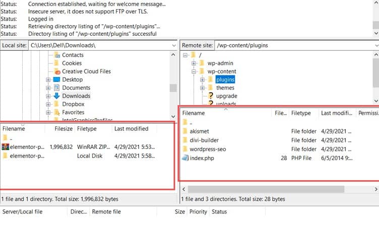
Task: Collapse the wp-content remote folder
Action: (x=194, y=71)
